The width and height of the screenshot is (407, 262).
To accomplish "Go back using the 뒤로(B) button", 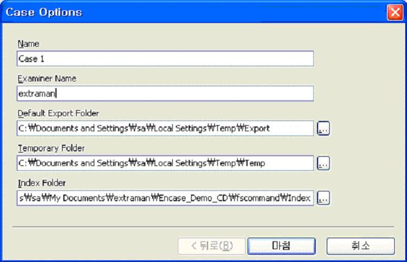I will point(212,246).
